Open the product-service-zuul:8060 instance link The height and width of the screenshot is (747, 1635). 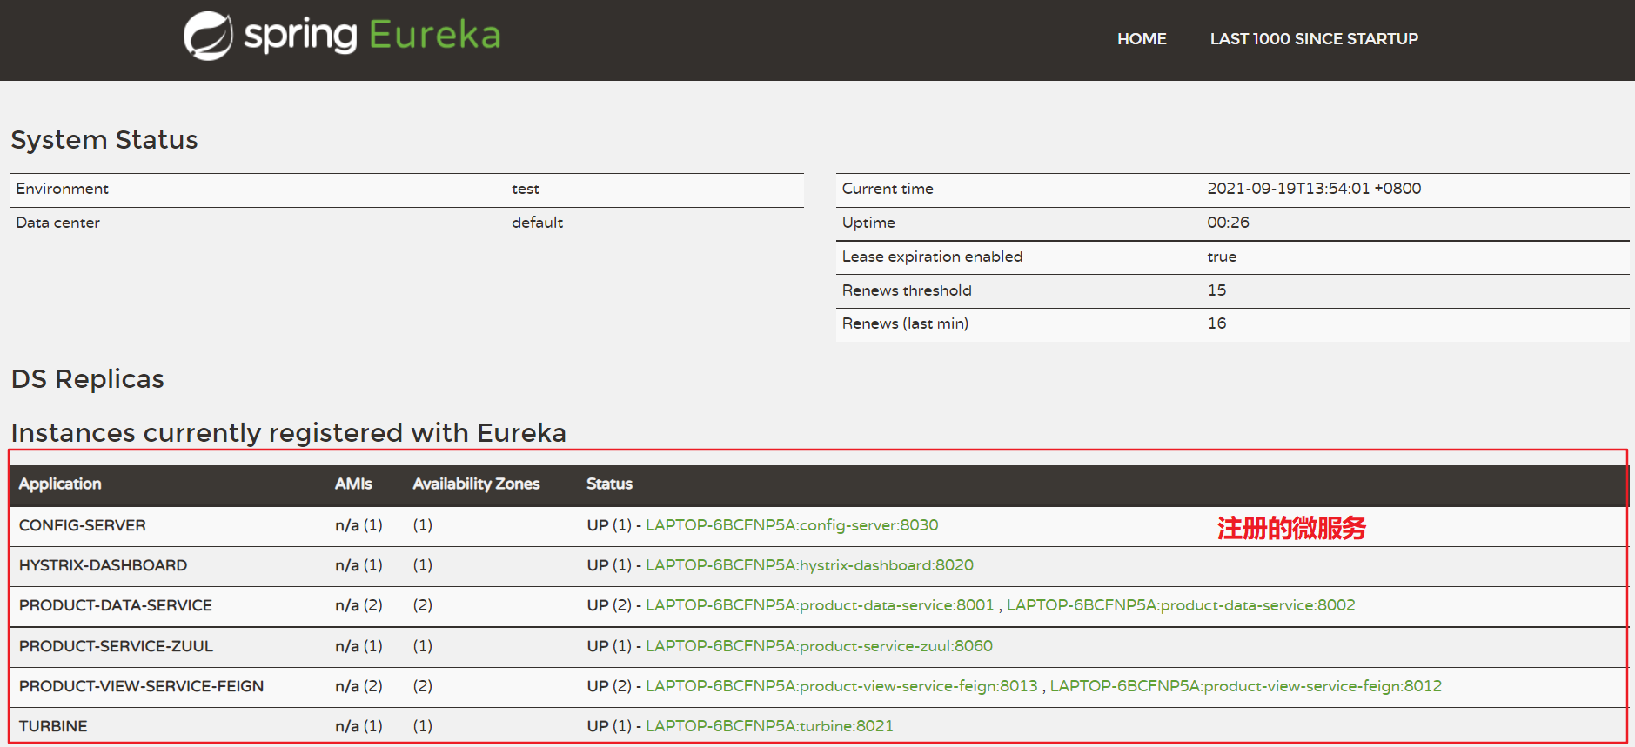[x=819, y=646]
